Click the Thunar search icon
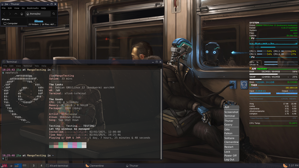This screenshot has width=299, height=168. [x=54, y=14]
